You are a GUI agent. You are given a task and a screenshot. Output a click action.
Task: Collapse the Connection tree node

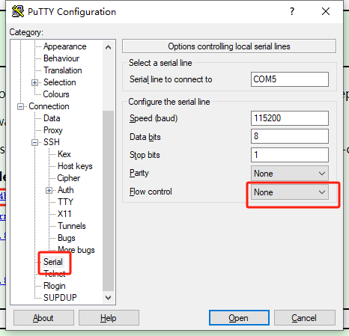(x=20, y=106)
